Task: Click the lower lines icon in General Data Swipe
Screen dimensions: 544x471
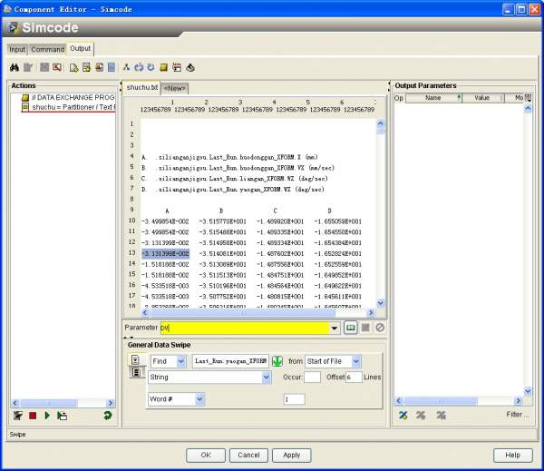Action: [136, 372]
